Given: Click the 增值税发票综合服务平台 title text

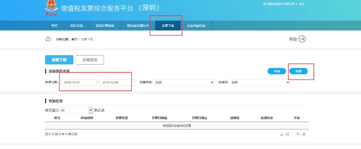Looking at the screenshot, I should click(97, 9).
